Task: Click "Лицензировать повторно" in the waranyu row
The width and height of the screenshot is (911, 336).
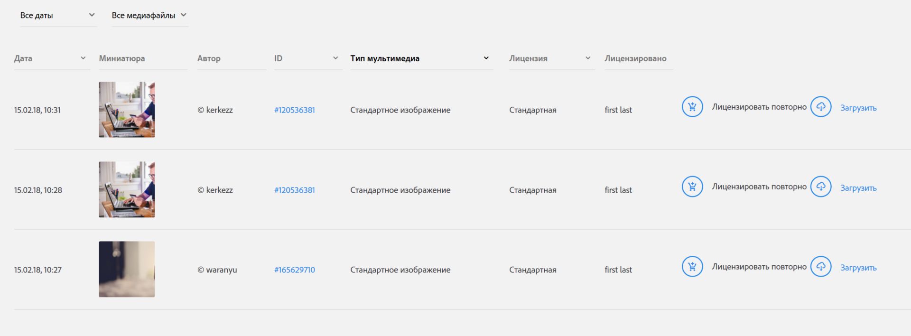Action: pyautogui.click(x=759, y=267)
